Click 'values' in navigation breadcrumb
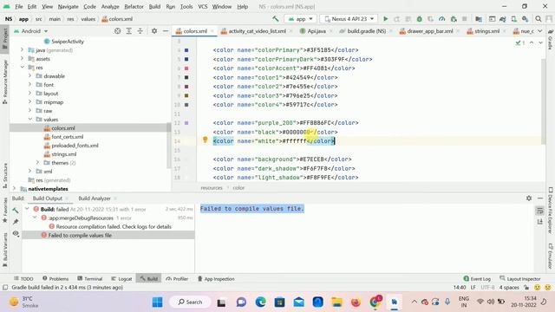555x312 pixels. coord(88,19)
